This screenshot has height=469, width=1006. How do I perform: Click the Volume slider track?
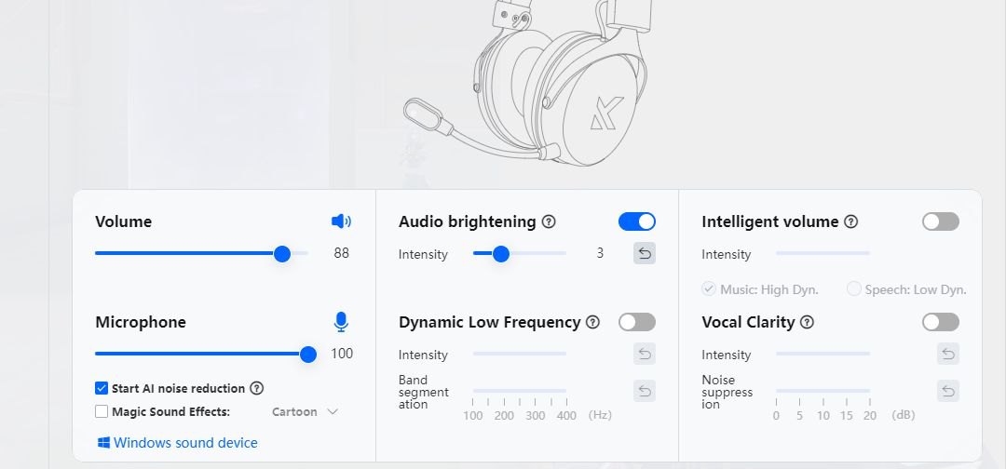click(x=186, y=253)
